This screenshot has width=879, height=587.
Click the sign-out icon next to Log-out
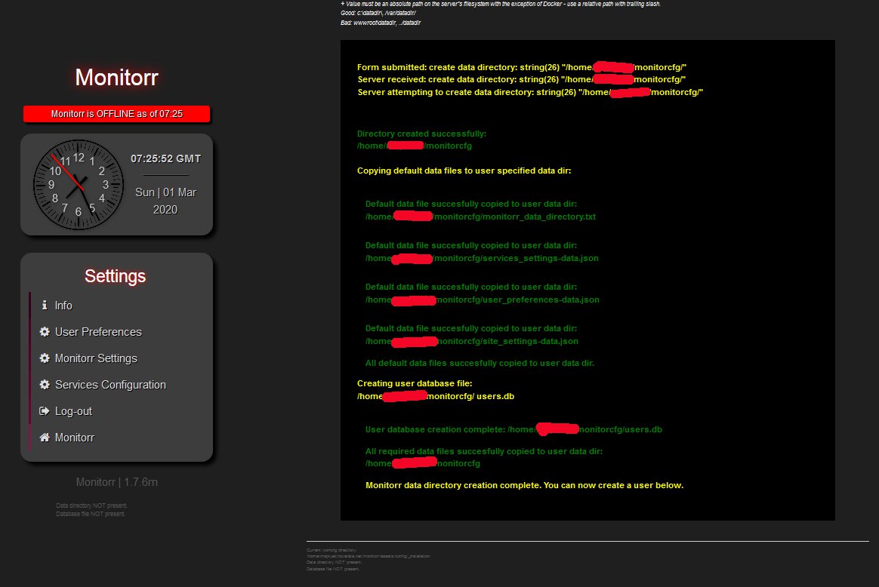43,410
